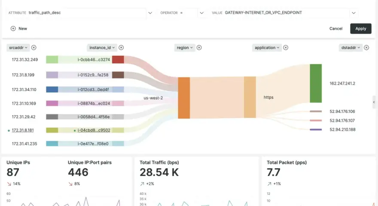Click the Total Packet value 7.7
The height and width of the screenshot is (206, 378).
coord(273,172)
